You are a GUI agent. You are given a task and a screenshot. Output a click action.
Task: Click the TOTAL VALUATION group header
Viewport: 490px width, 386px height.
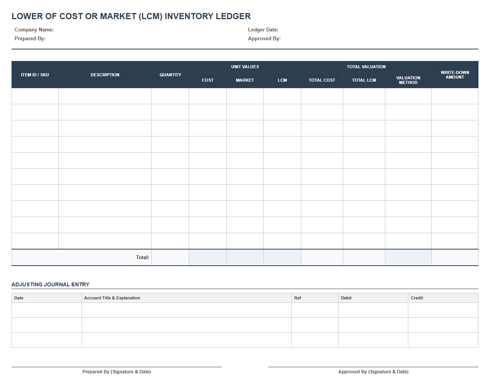tap(366, 67)
